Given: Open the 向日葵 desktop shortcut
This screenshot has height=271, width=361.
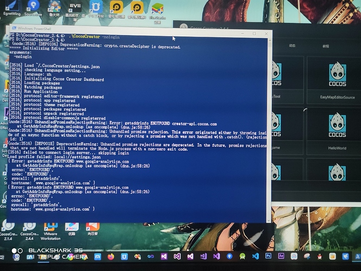Looking at the screenshot, I should tap(93, 229).
